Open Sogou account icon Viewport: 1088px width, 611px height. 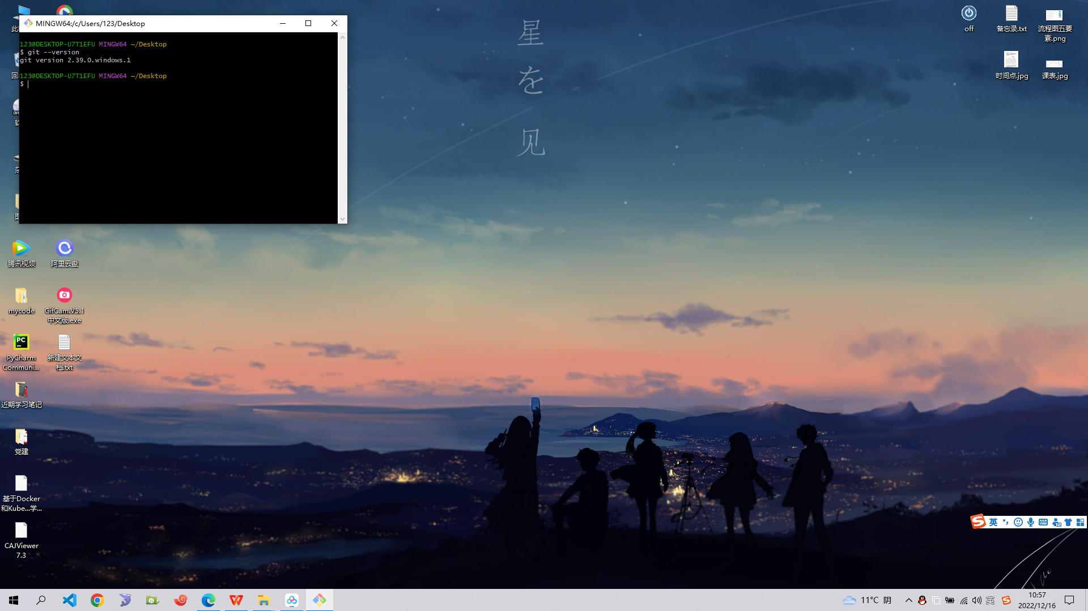pos(1056,522)
